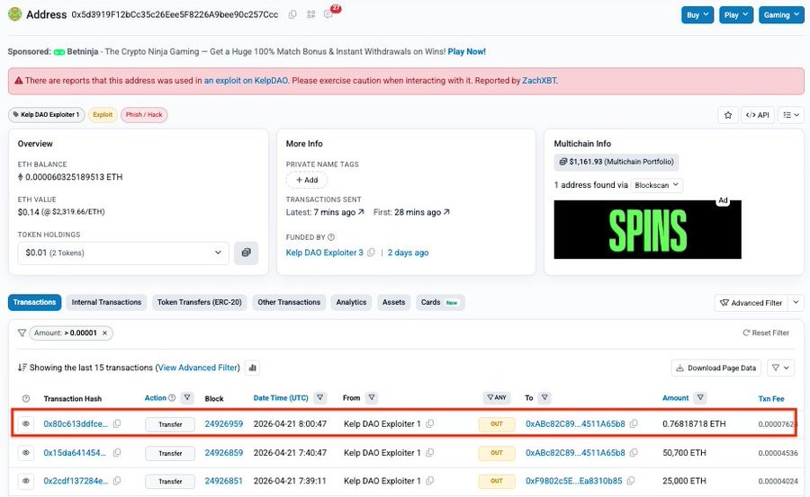Copy the 0x80c613ddfce transaction hash
810x497 pixels.
(117, 424)
